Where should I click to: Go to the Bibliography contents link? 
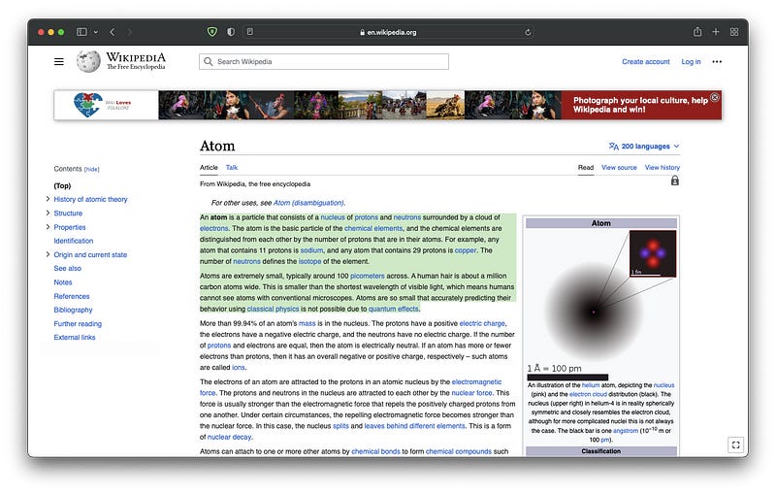(74, 310)
